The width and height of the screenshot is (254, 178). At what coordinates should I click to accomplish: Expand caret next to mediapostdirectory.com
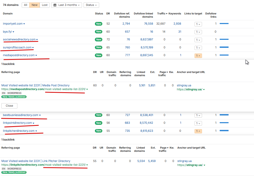(x=36, y=56)
